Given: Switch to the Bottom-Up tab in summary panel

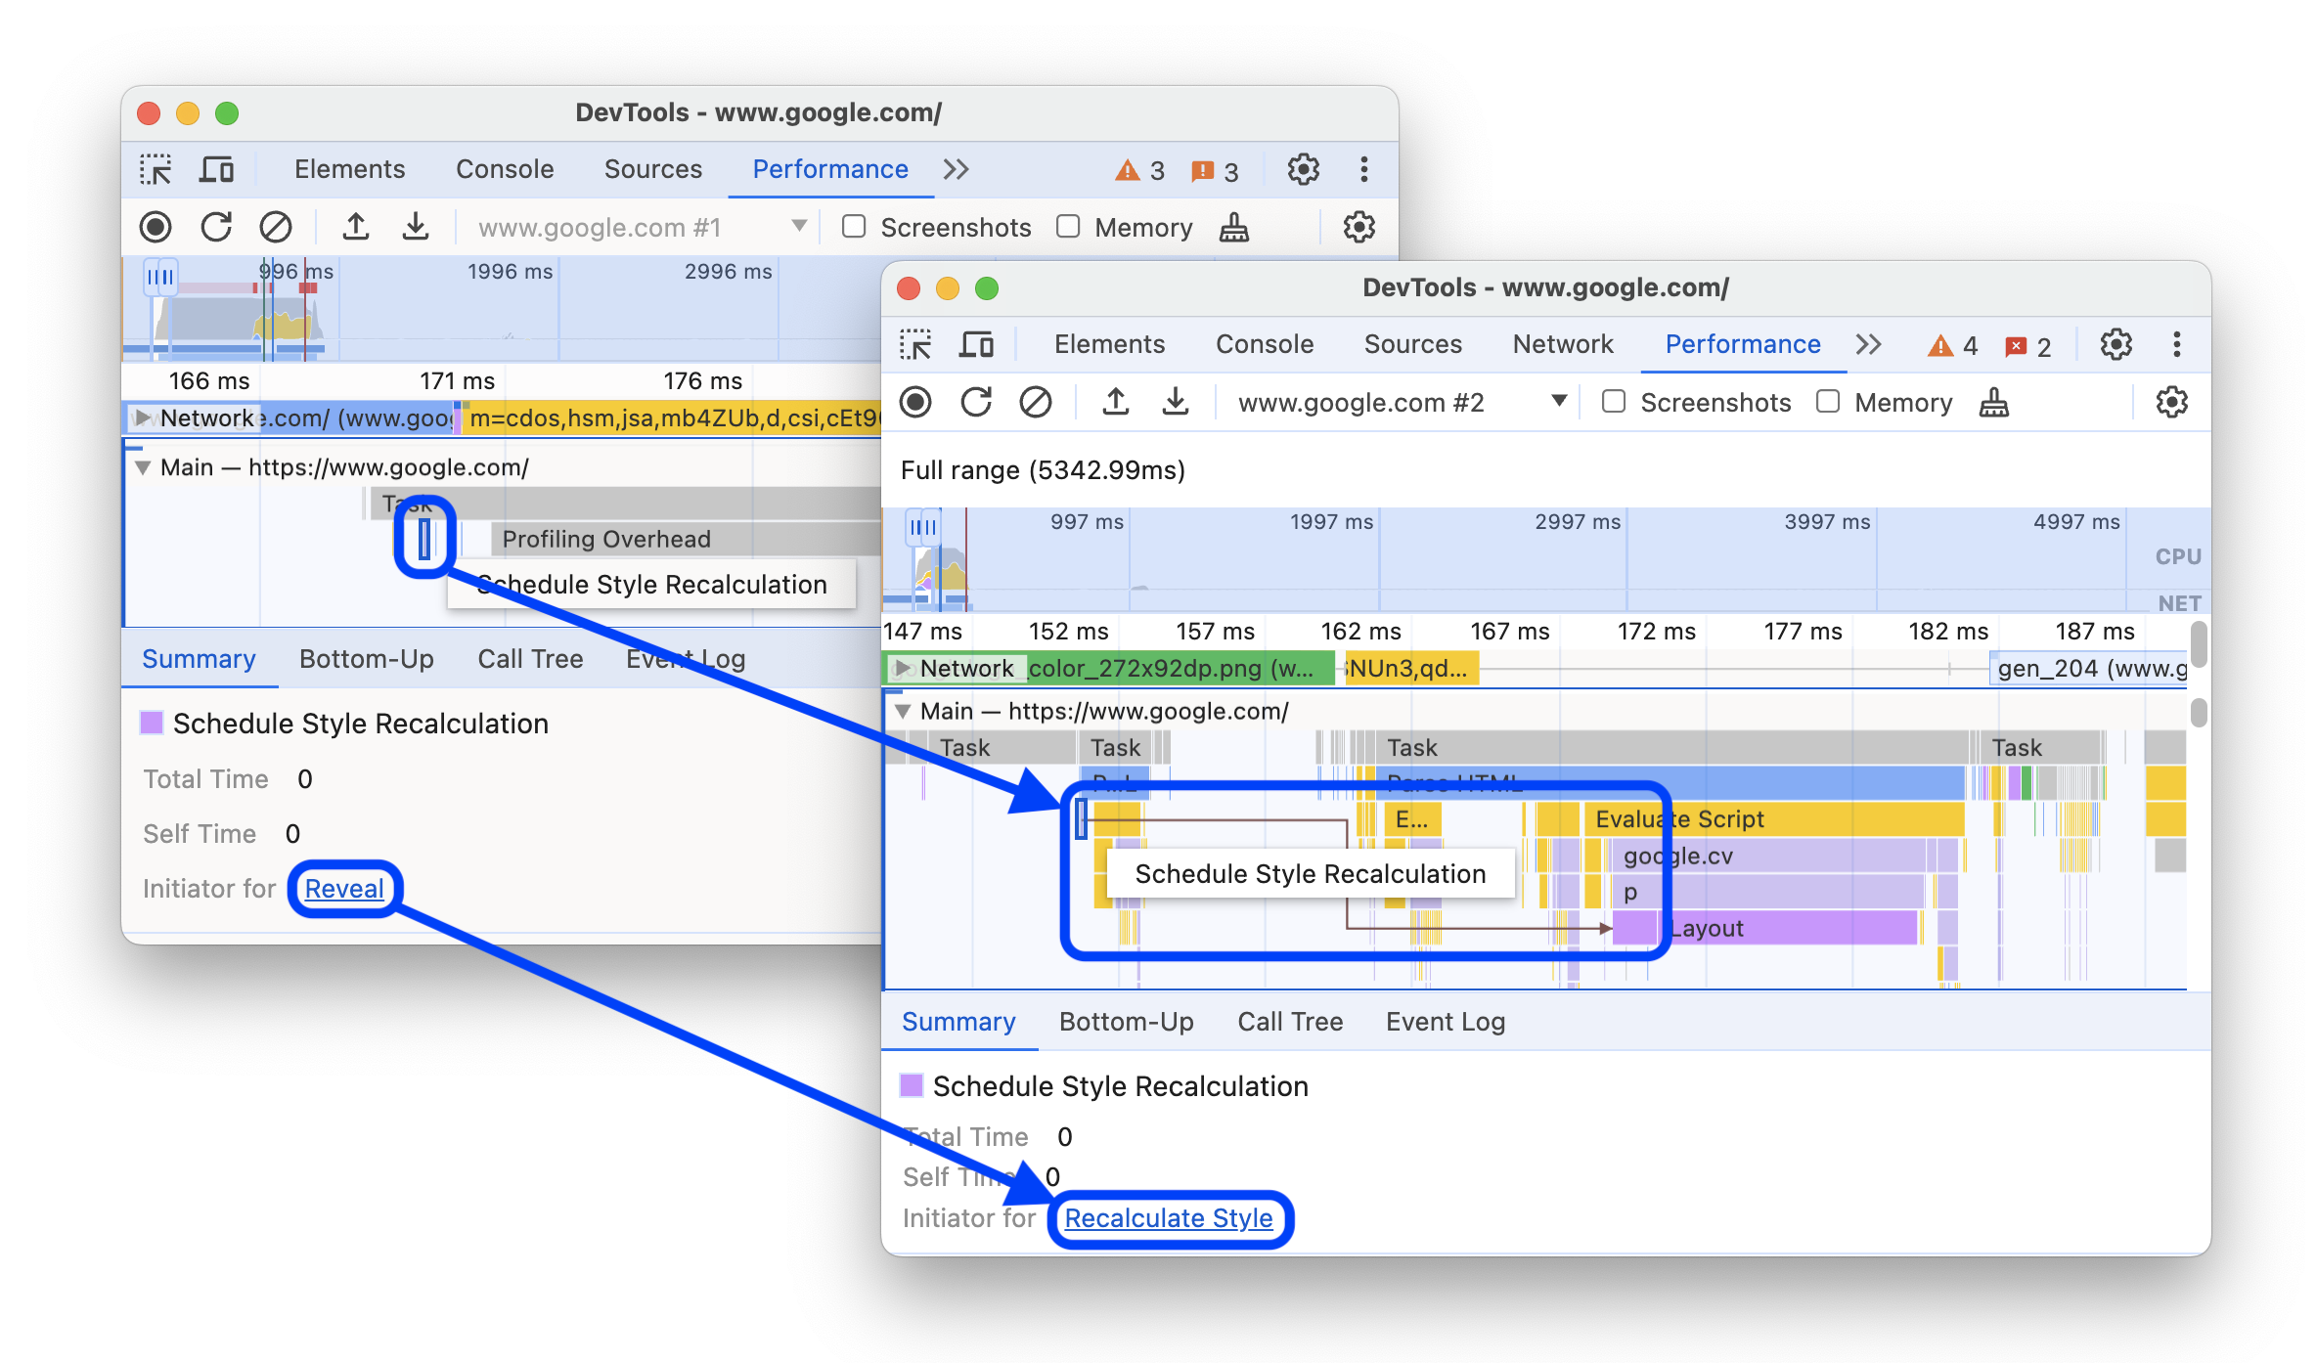Looking at the screenshot, I should [x=1125, y=1021].
